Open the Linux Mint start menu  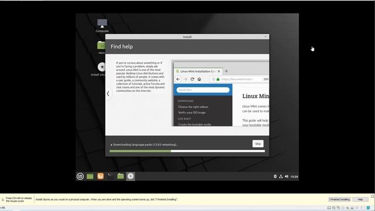80,176
